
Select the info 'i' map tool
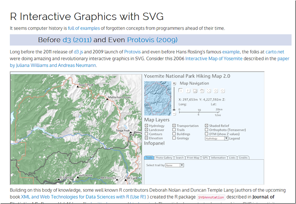[x=181, y=91]
